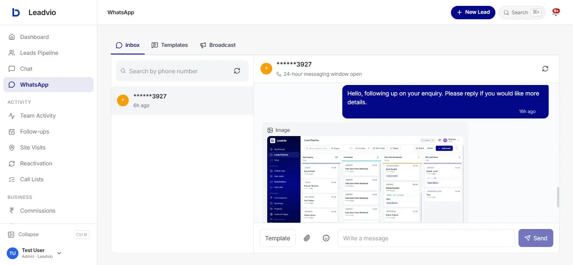
Task: Switch to the Templates tab
Action: 169,45
